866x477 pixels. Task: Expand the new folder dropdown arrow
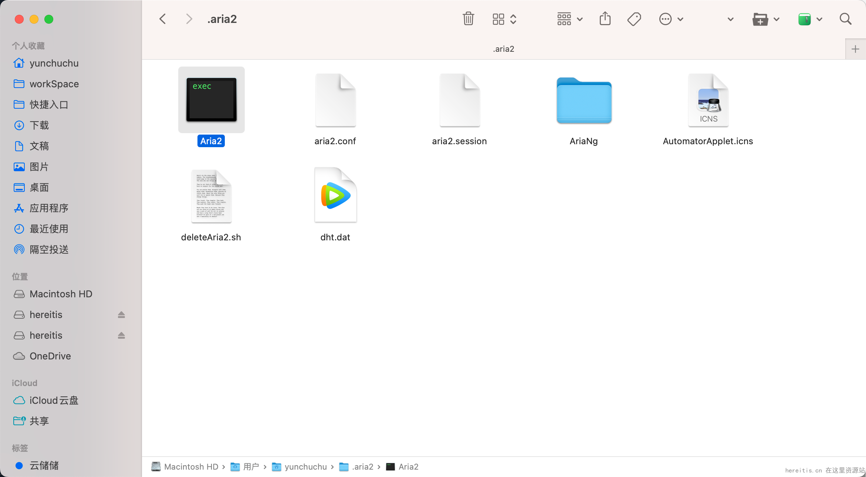[x=777, y=19]
